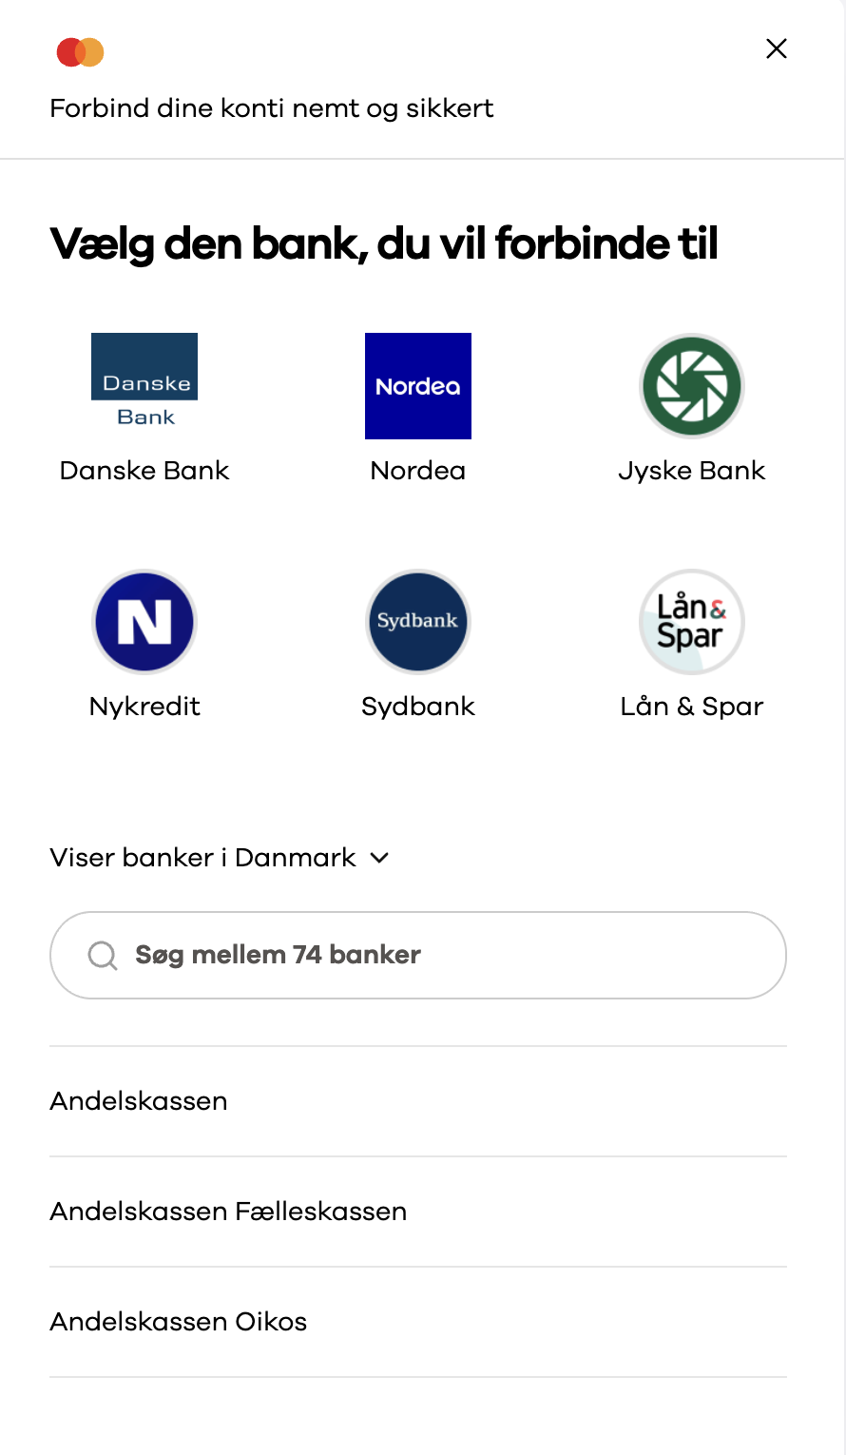Viewport: 846px width, 1455px height.
Task: Click the Nordea name label
Action: click(418, 471)
